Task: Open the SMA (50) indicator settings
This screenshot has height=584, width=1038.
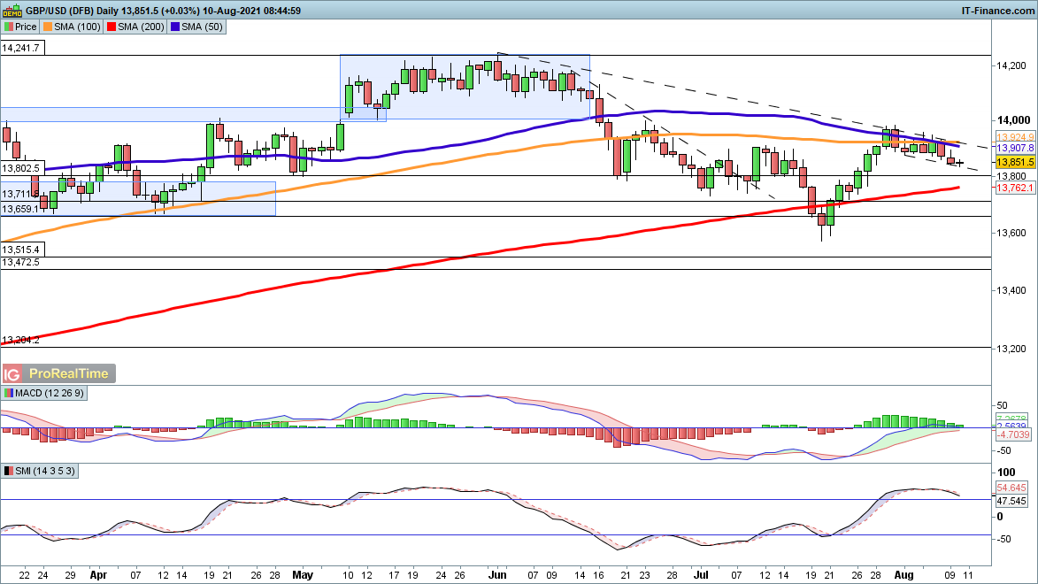Action: pyautogui.click(x=196, y=27)
